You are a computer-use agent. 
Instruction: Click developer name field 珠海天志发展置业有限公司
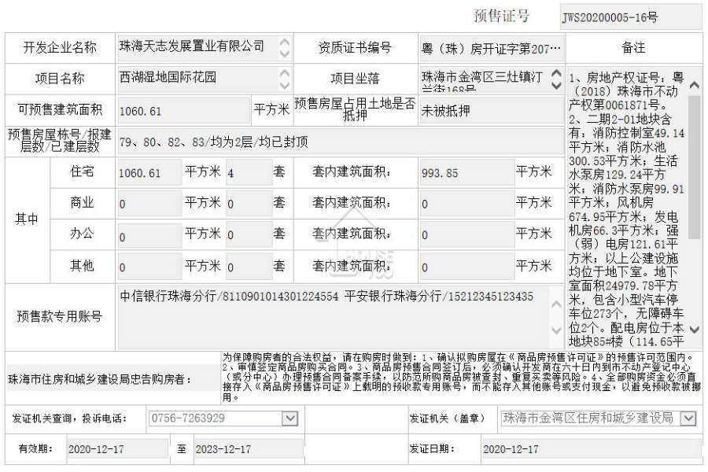pyautogui.click(x=204, y=47)
